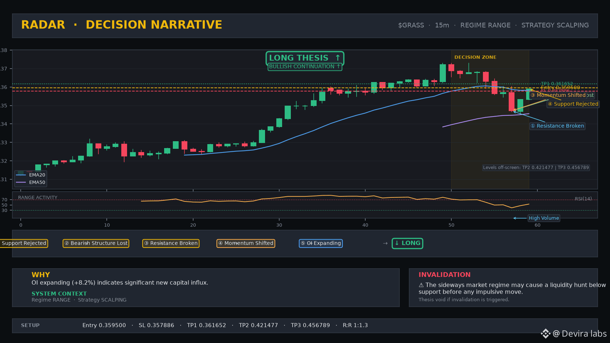Screen dimensions: 610x343
Task: Click the green LONG decision badge in the steps row
Action: [x=407, y=243]
